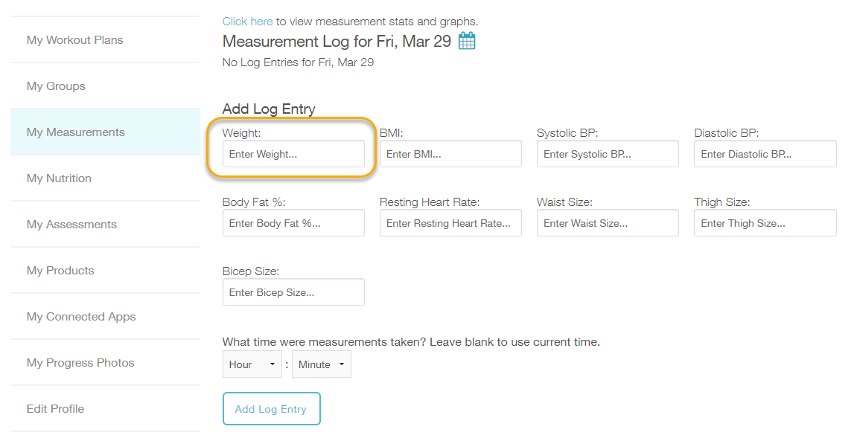
Task: Focus the Enter Weight field
Action: 293,154
